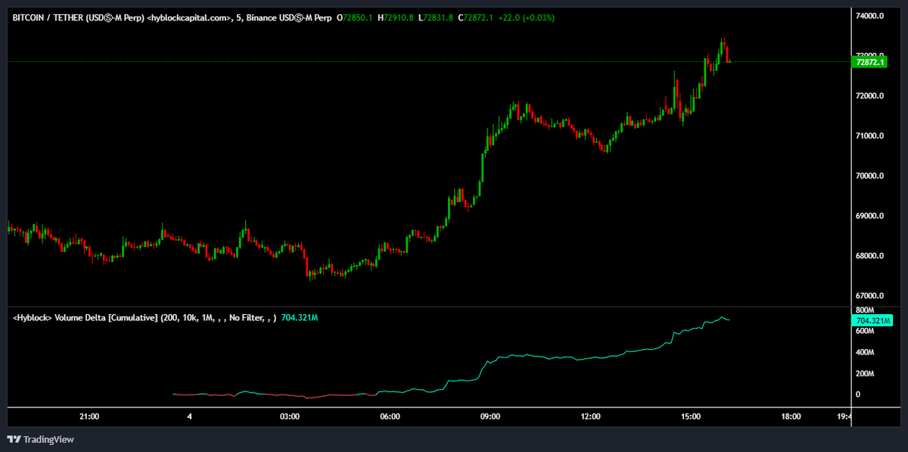Click the 67000.0 price scale label
The image size is (908, 452).
869,296
